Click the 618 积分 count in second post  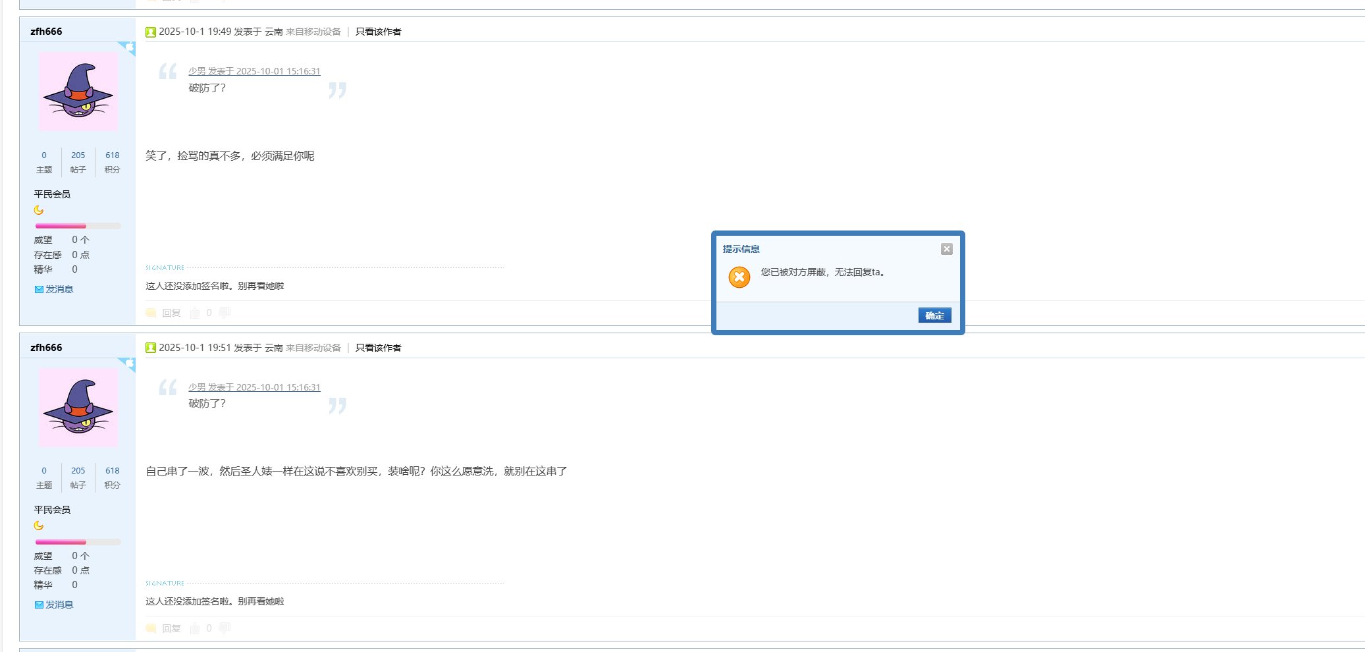113,471
